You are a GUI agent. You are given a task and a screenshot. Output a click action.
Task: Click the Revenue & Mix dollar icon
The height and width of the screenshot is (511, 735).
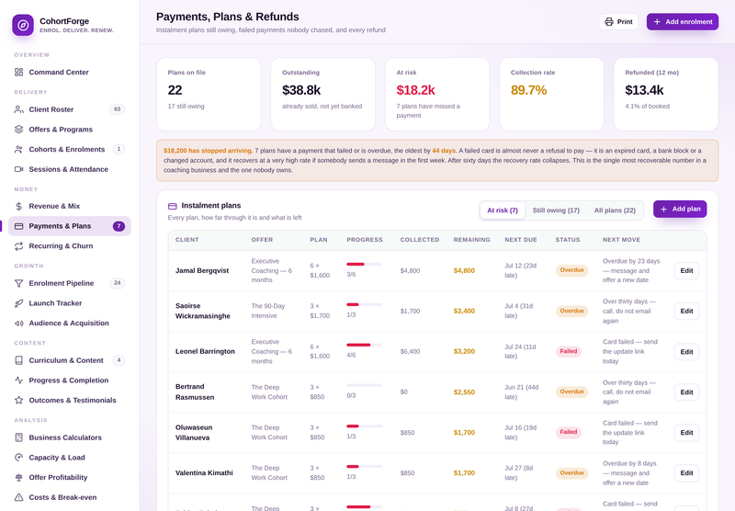pyautogui.click(x=18, y=206)
